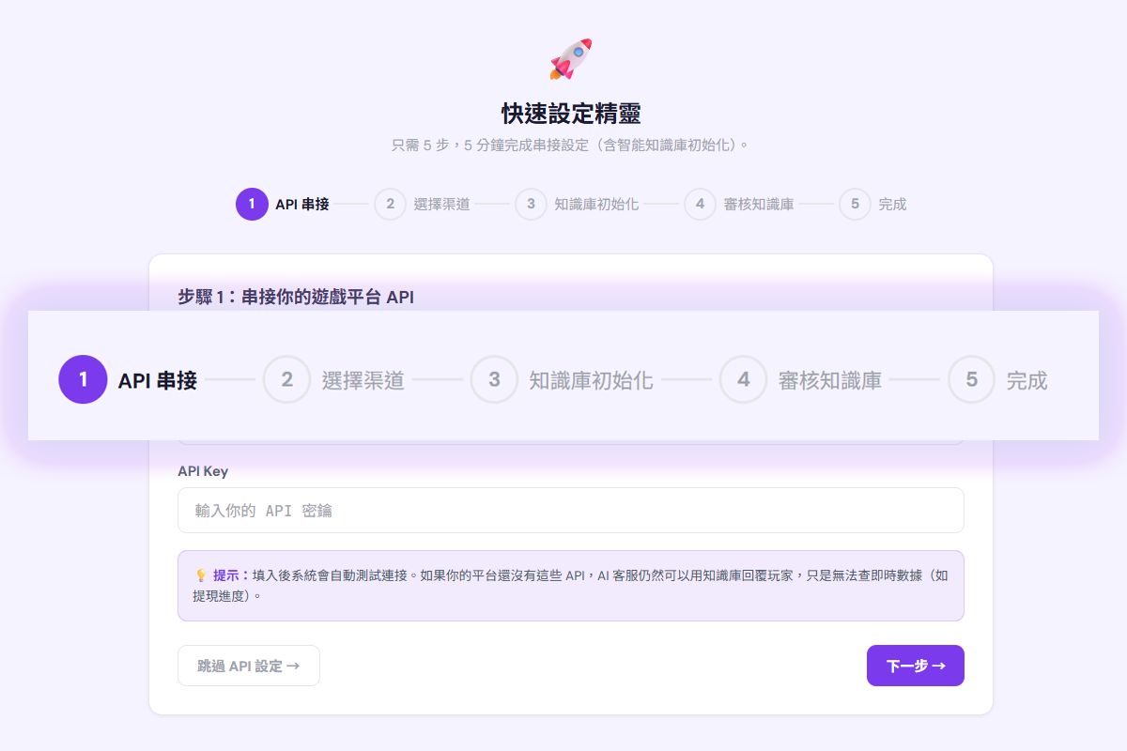
Task: Click the purple 下一步 button
Action: pos(915,666)
